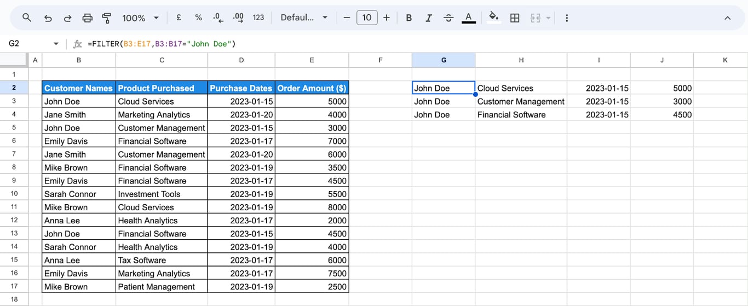Select the Financial Software cell in column H
This screenshot has height=306, width=748.
pos(521,114)
